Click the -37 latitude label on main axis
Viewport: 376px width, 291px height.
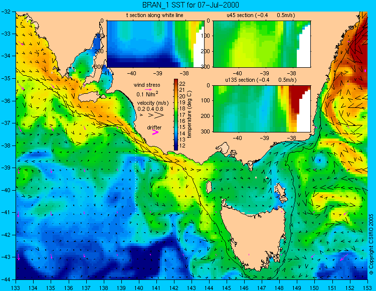click(x=7, y=123)
